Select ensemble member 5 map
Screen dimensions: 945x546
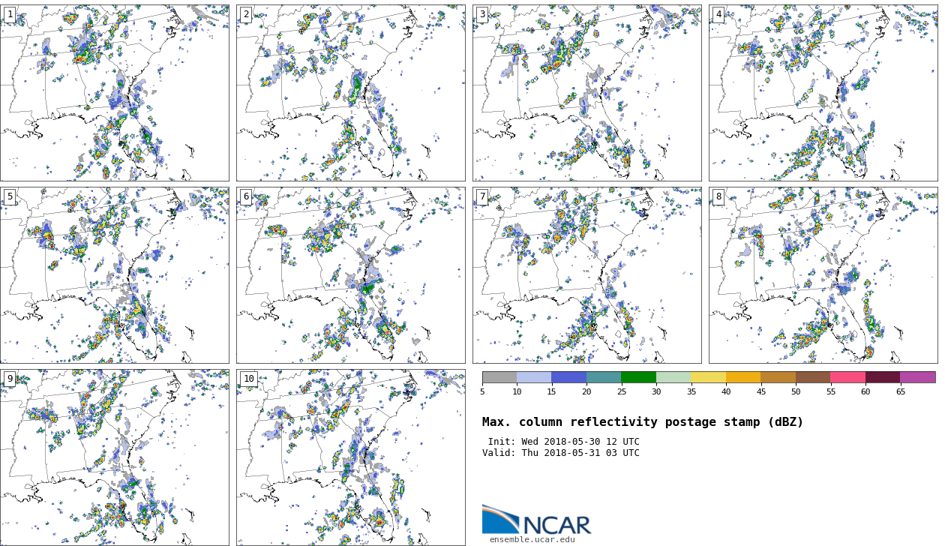115,275
